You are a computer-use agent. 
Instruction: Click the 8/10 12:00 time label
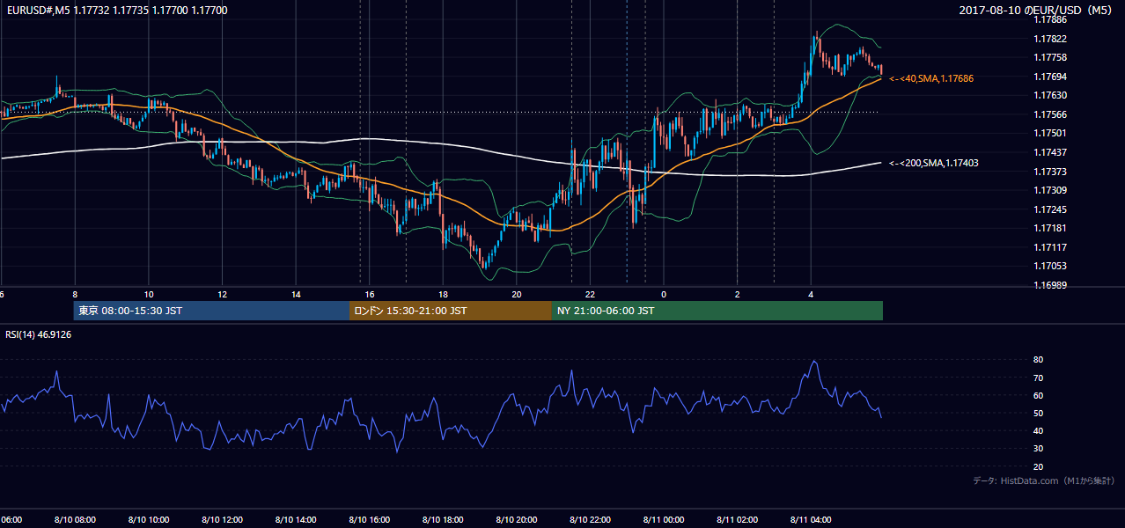pos(222,520)
